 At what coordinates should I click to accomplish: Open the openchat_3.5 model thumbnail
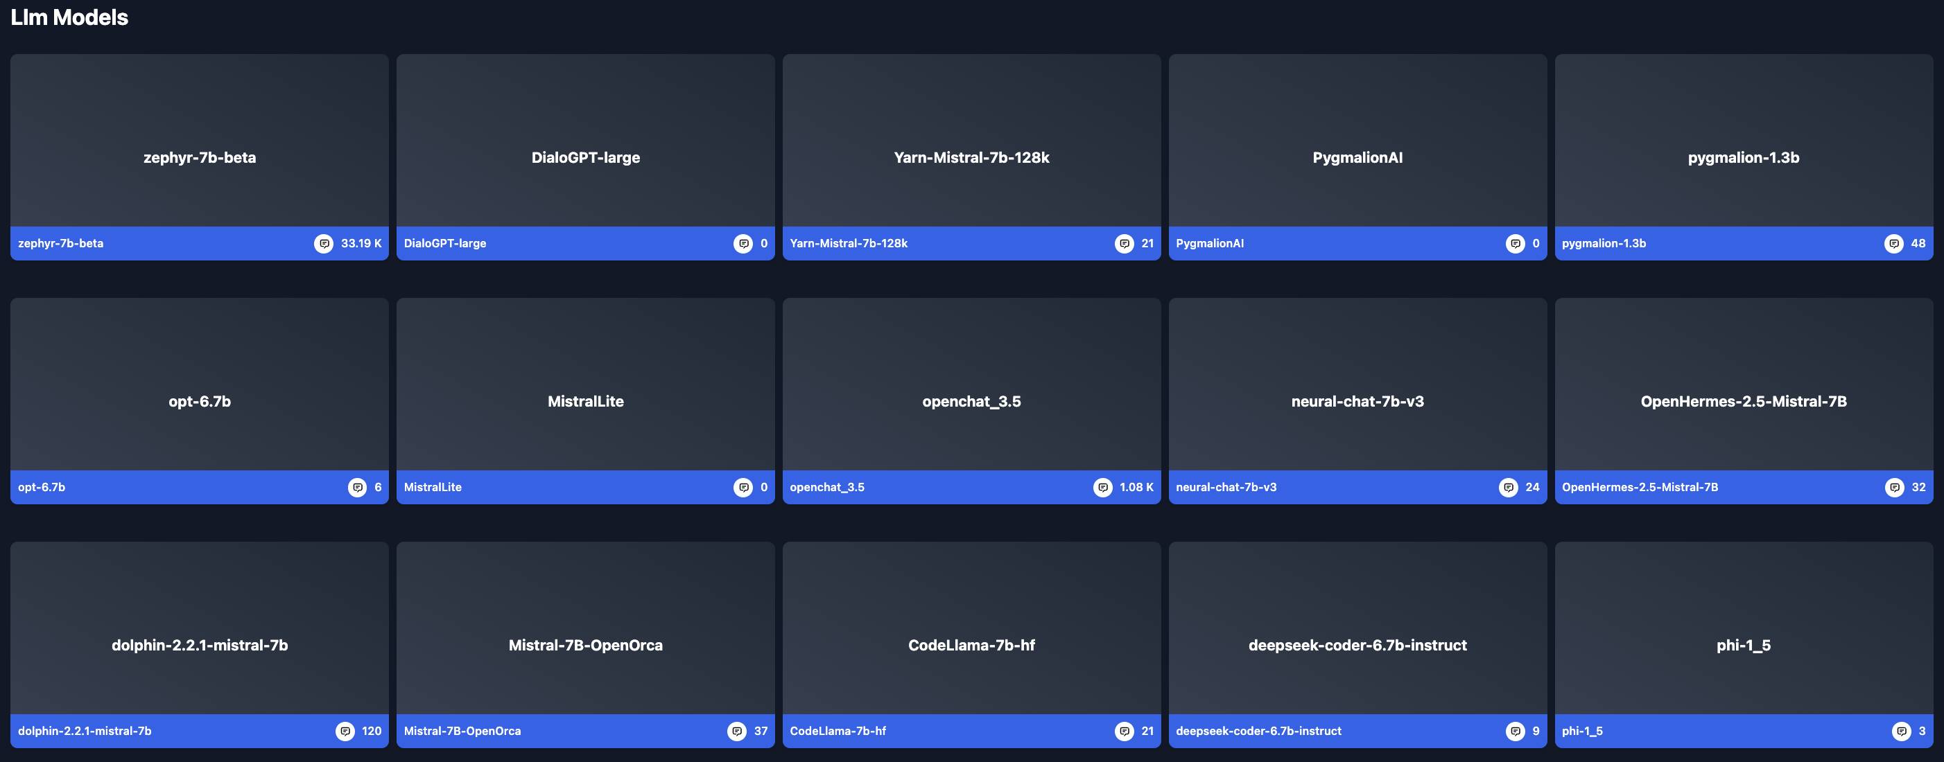tap(972, 384)
